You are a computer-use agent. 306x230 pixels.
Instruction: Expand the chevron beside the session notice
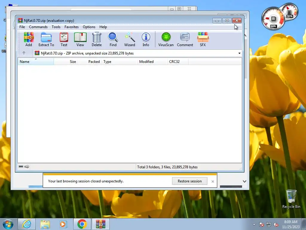pos(244,181)
